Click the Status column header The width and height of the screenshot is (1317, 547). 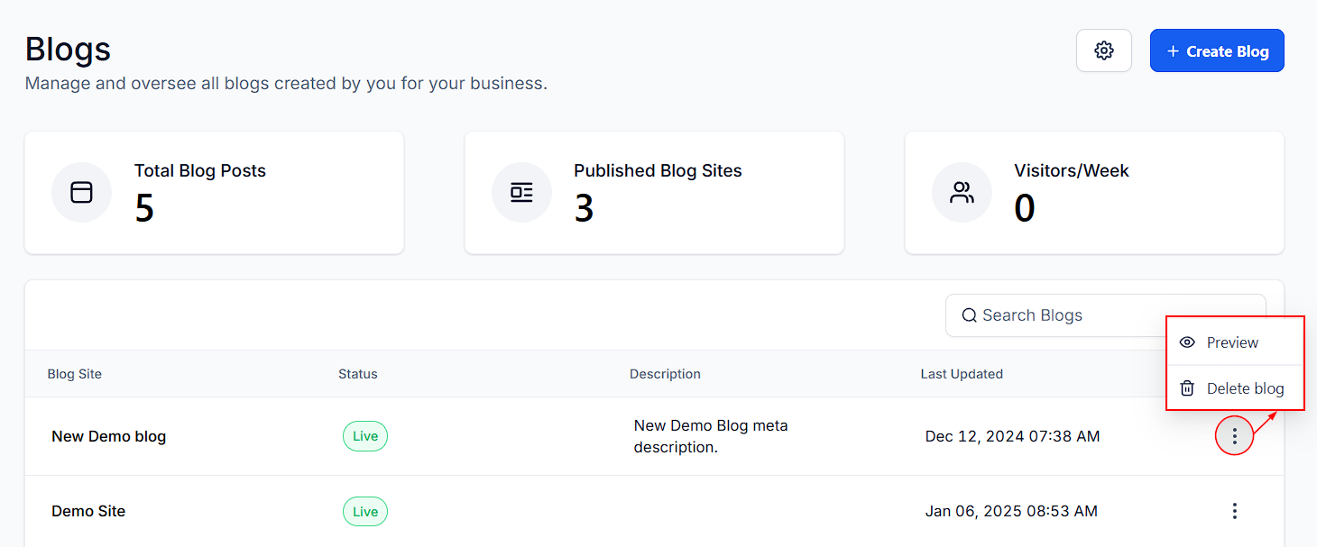pos(357,374)
